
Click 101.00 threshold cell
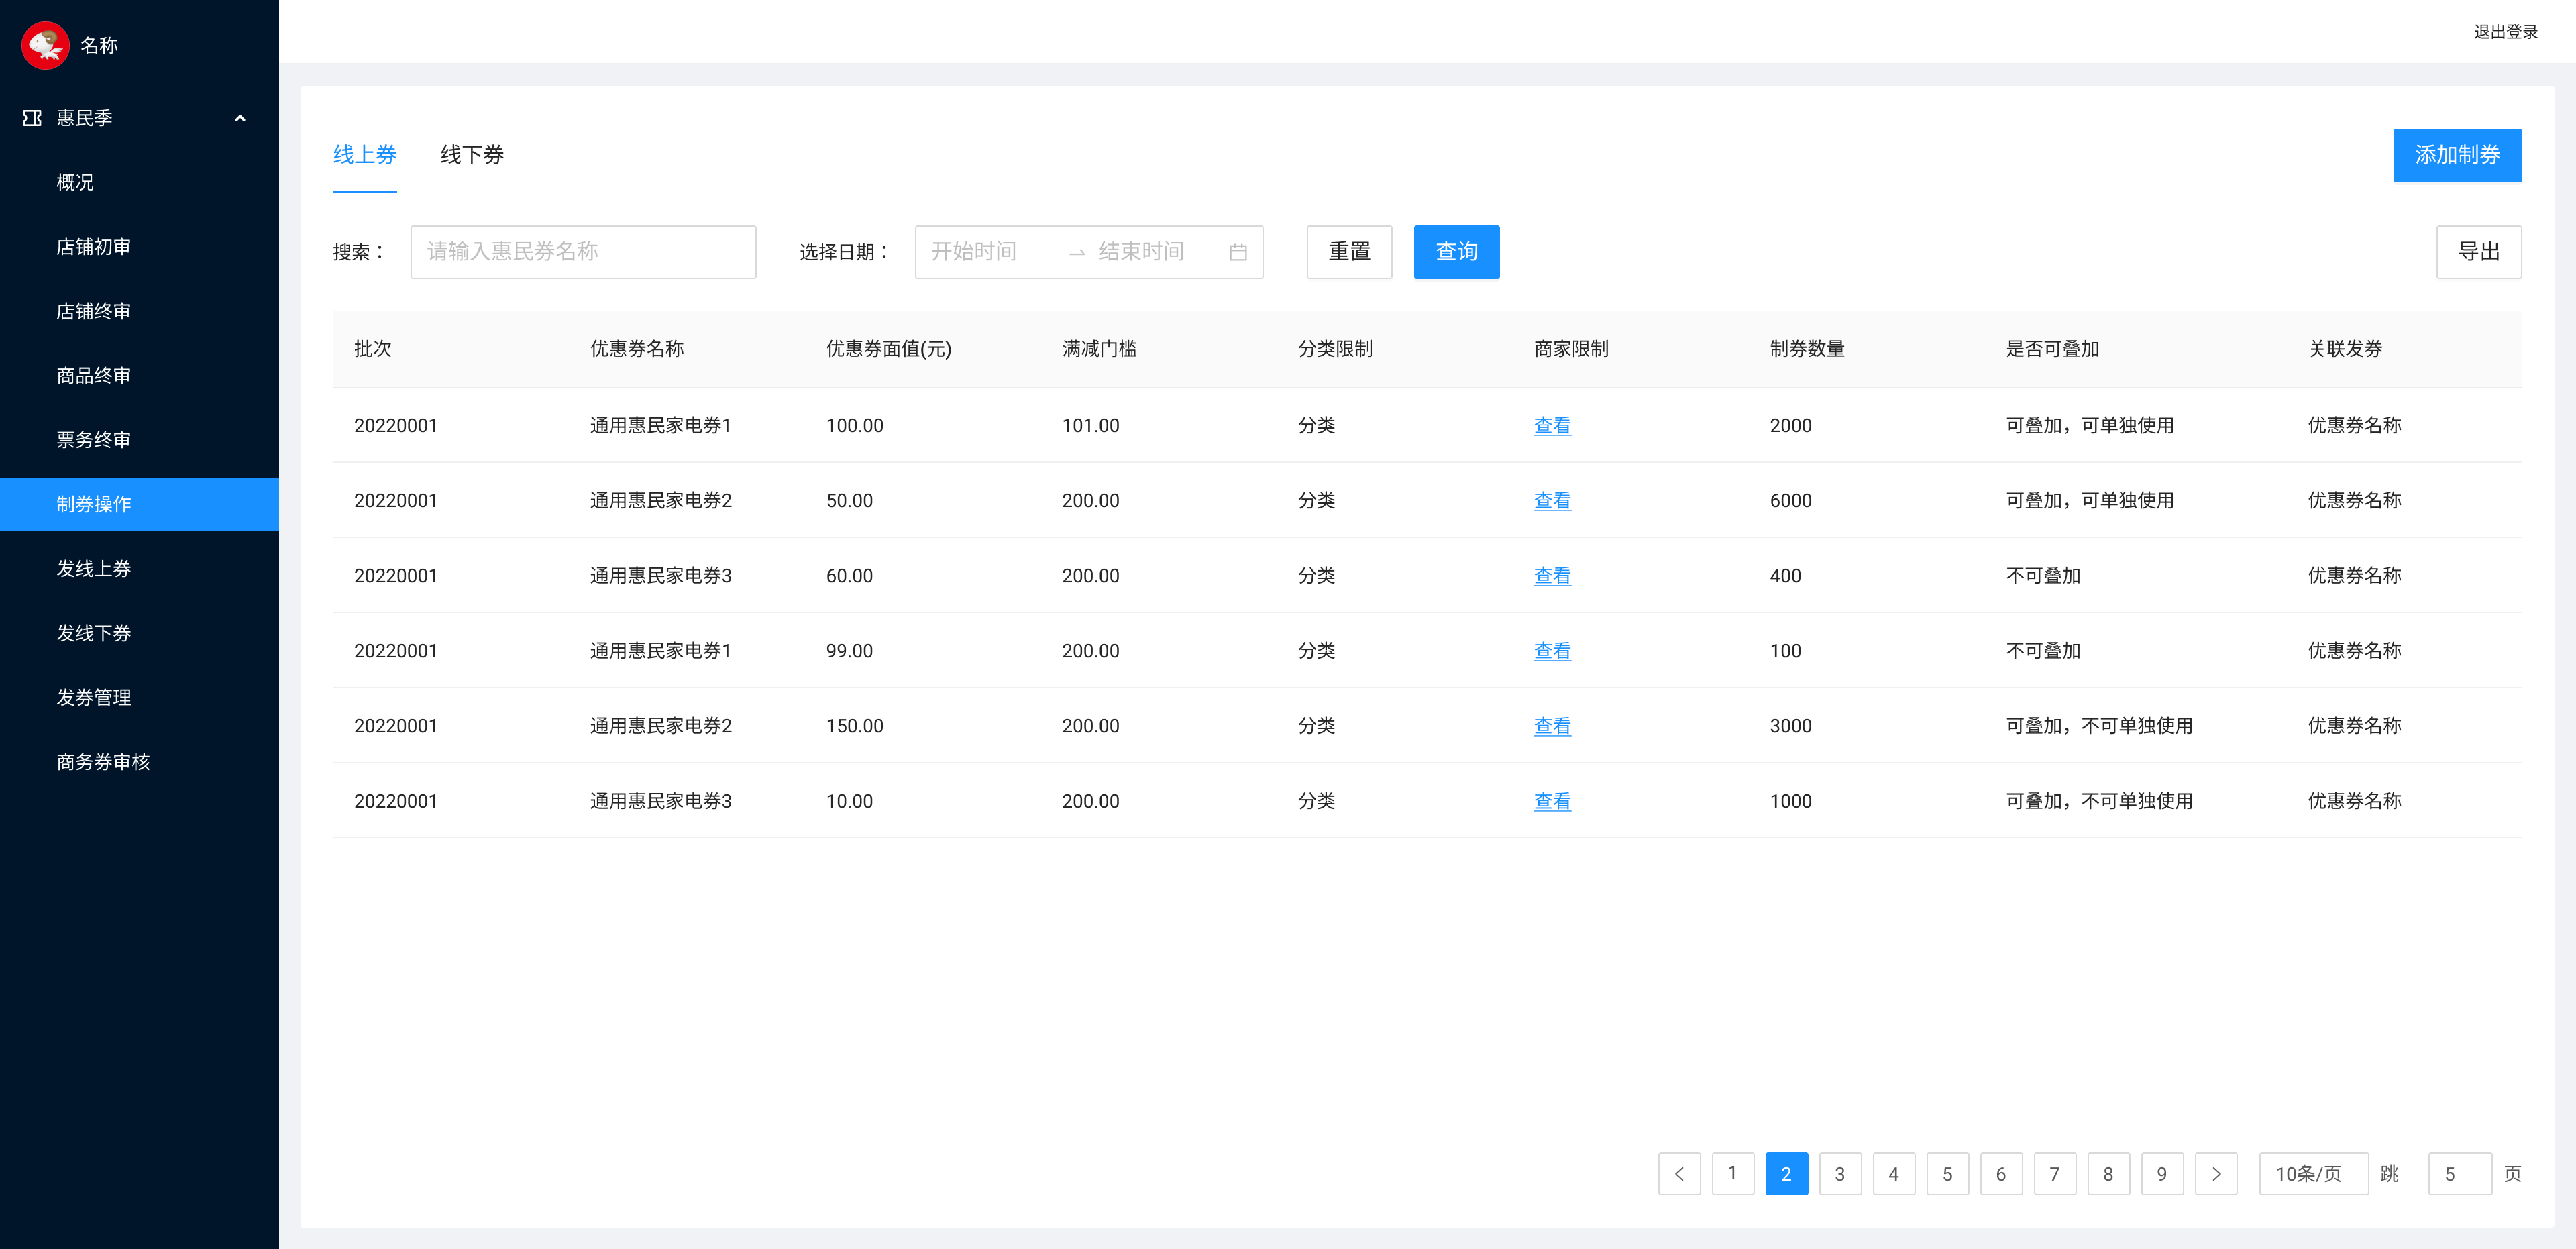[1090, 426]
